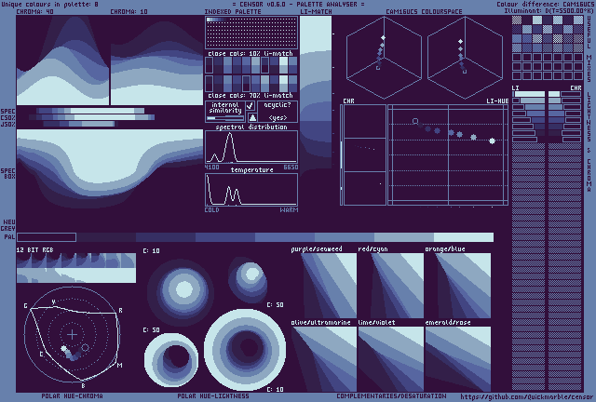Image resolution: width=596 pixels, height=402 pixels.
Task: Click 'Colour difference: CAM16UCS' text
Action: pos(545,5)
